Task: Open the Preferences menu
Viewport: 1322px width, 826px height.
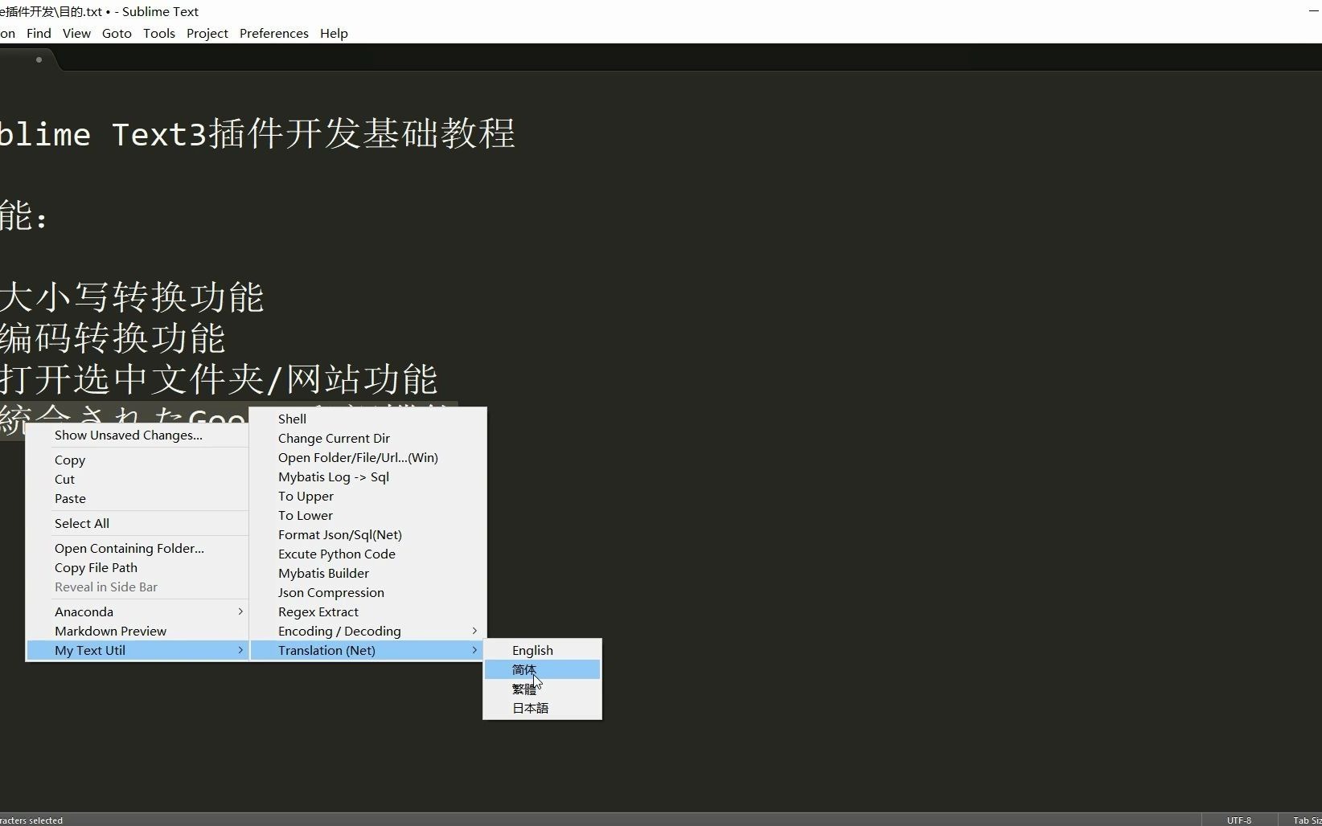Action: click(274, 33)
